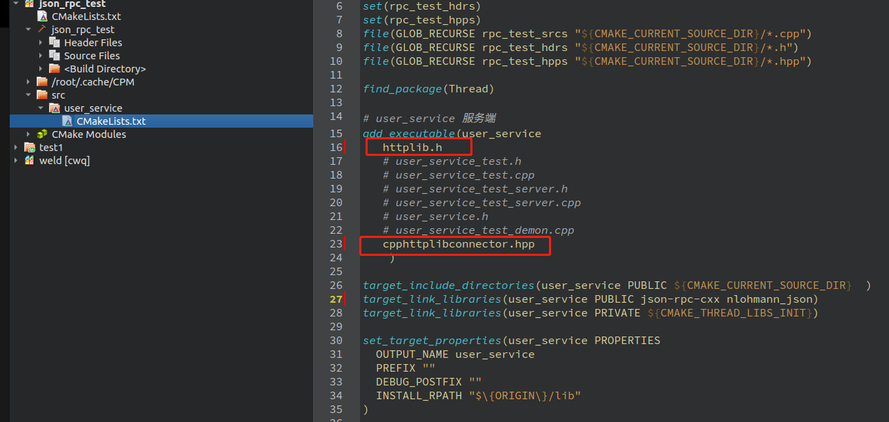889x422 pixels.
Task: Click 'add_executable' on line 15
Action: 409,133
